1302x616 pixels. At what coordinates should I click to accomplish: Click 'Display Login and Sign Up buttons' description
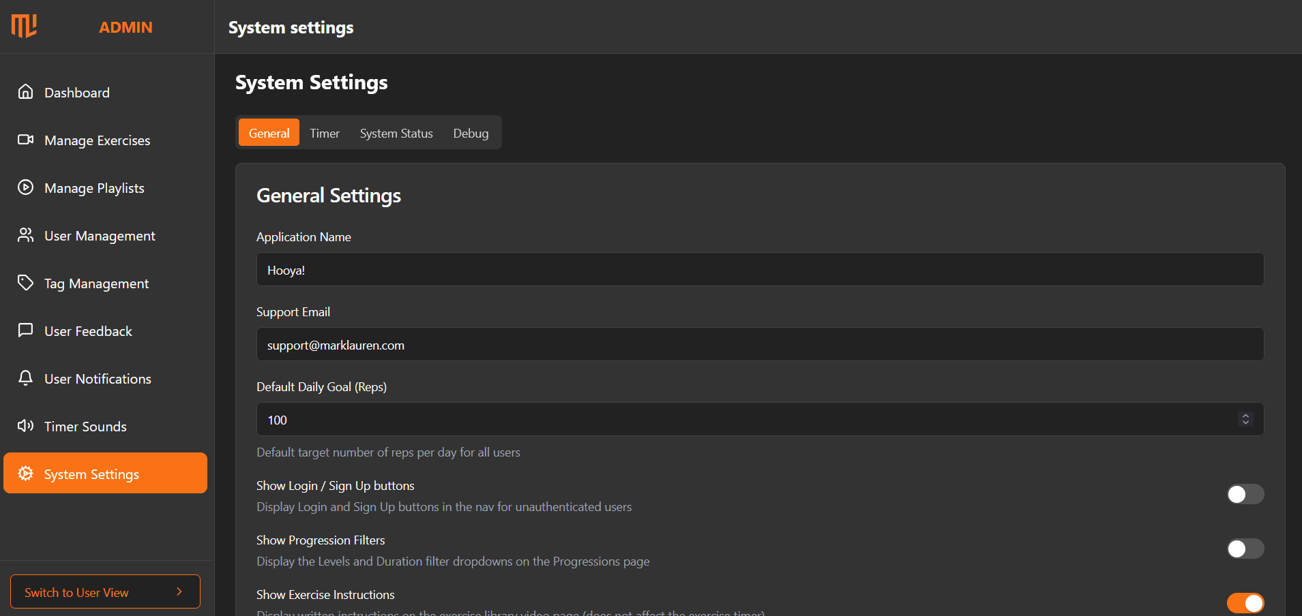444,507
